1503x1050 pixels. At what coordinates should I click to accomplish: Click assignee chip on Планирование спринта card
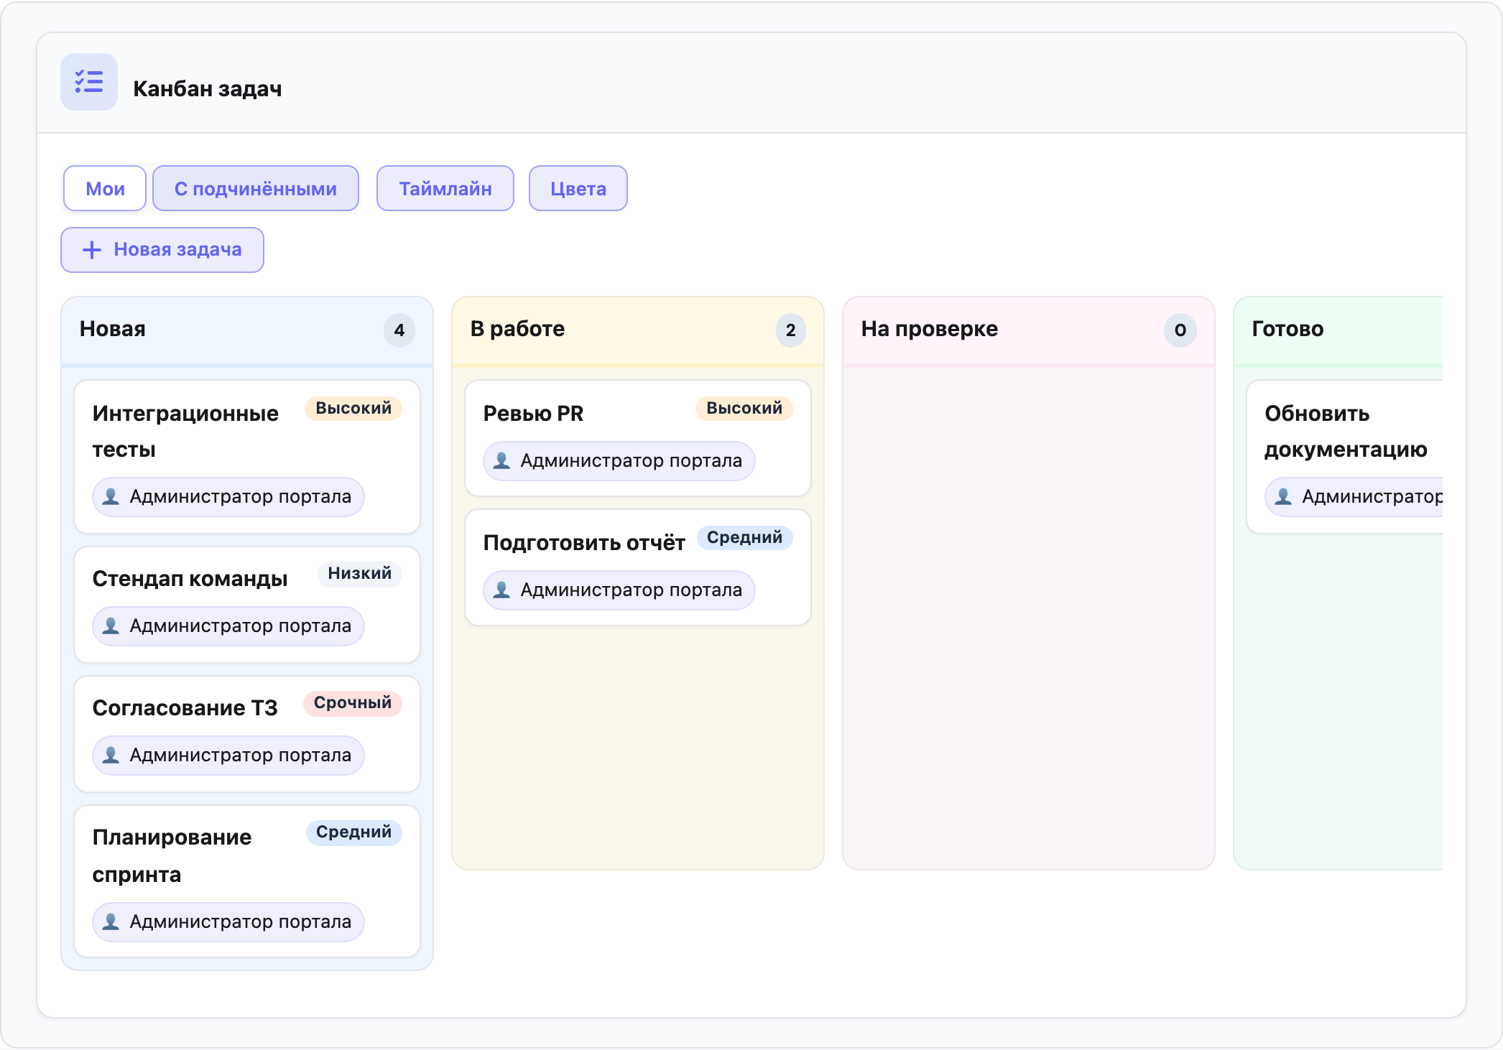point(228,922)
